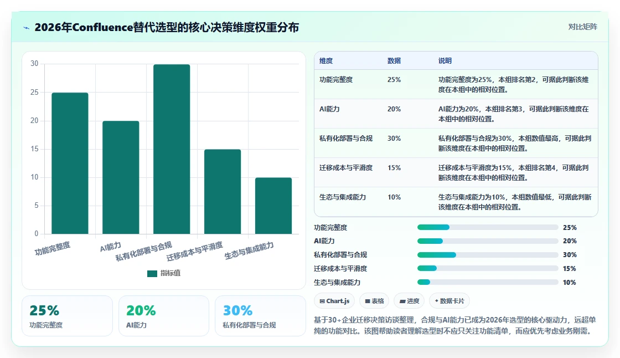Click the 私有化部署与合规 bar in chart
The image size is (620, 358).
[x=172, y=149]
